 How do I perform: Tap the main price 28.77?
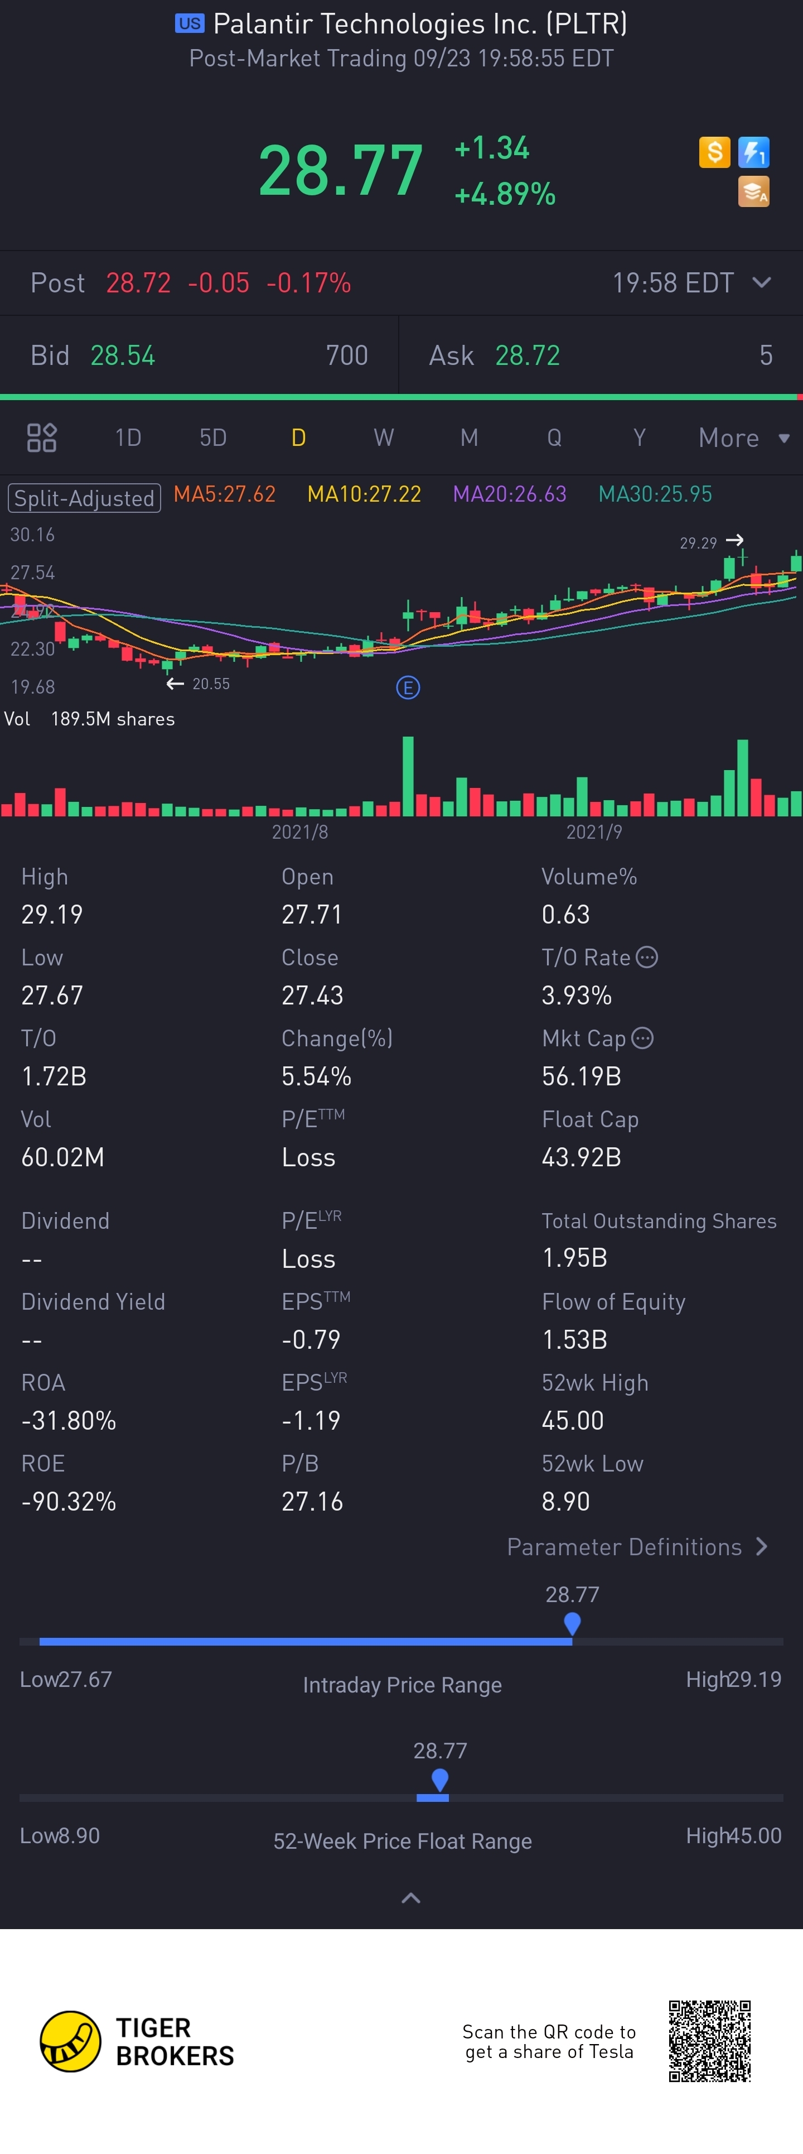tap(341, 171)
